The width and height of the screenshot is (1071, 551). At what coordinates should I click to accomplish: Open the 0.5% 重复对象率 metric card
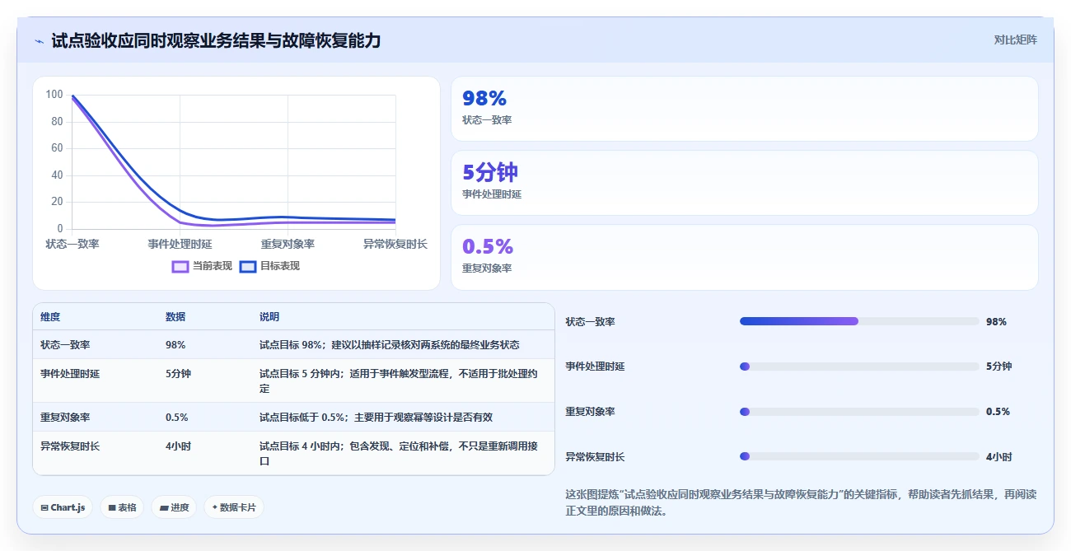tap(744, 257)
